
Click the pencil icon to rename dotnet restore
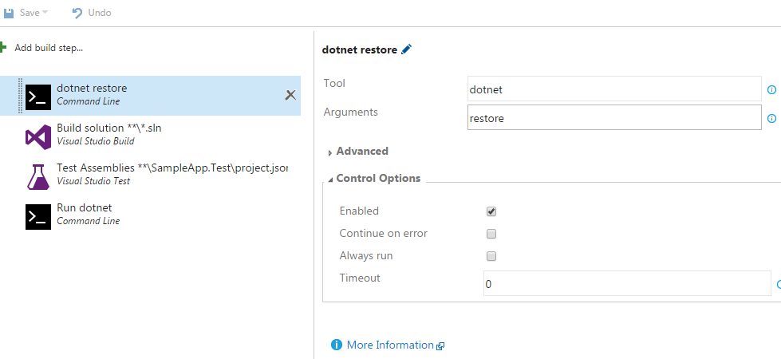(x=407, y=49)
